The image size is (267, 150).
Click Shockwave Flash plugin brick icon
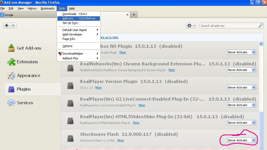(x=70, y=138)
